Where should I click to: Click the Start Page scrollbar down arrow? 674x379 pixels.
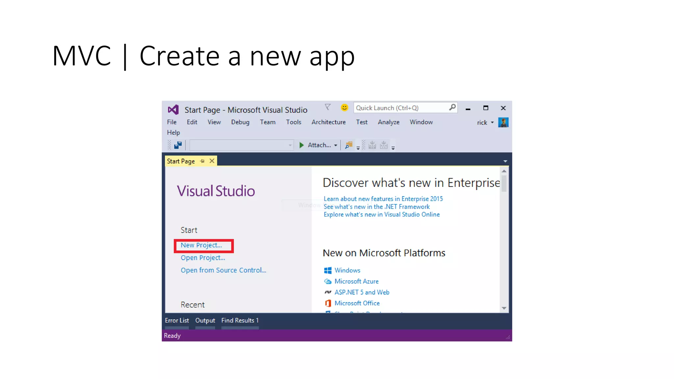coord(504,308)
